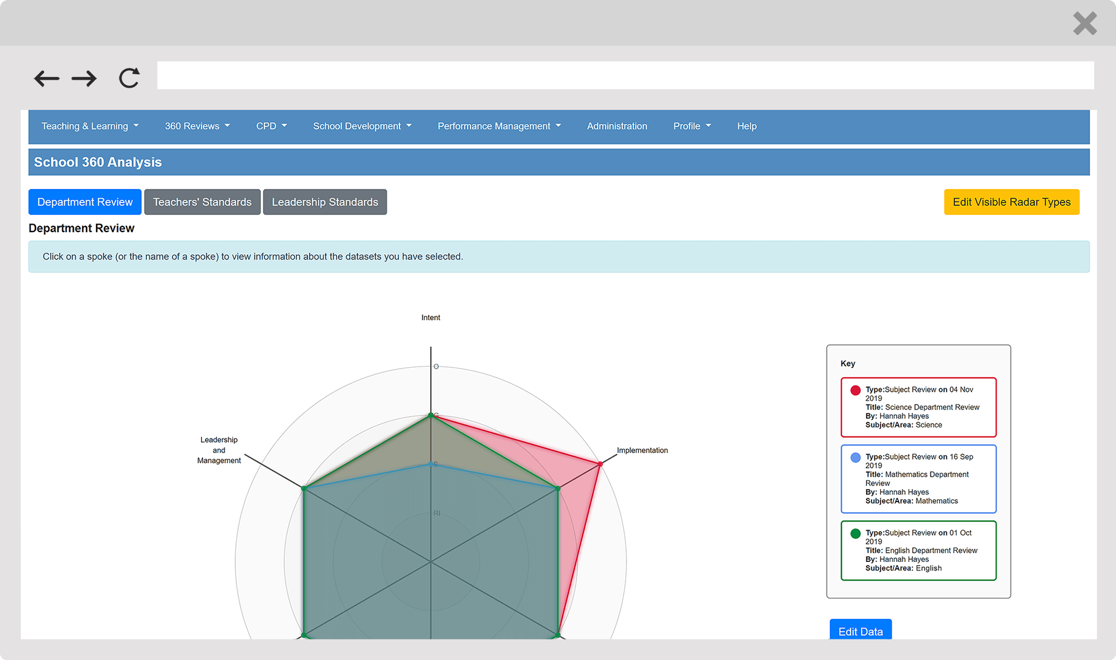Click the Intent spoke label
1116x660 pixels.
431,317
